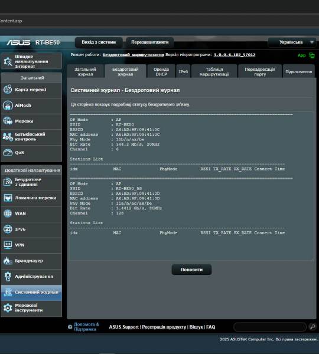This screenshot has height=354, width=319.
Task: Click the VPN monitor icon
Action: tap(8, 245)
